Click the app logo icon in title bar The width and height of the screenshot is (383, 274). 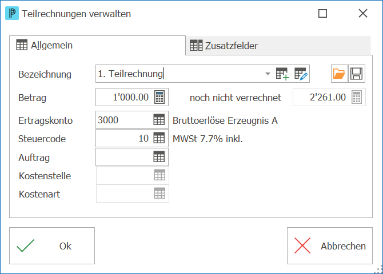12,14
